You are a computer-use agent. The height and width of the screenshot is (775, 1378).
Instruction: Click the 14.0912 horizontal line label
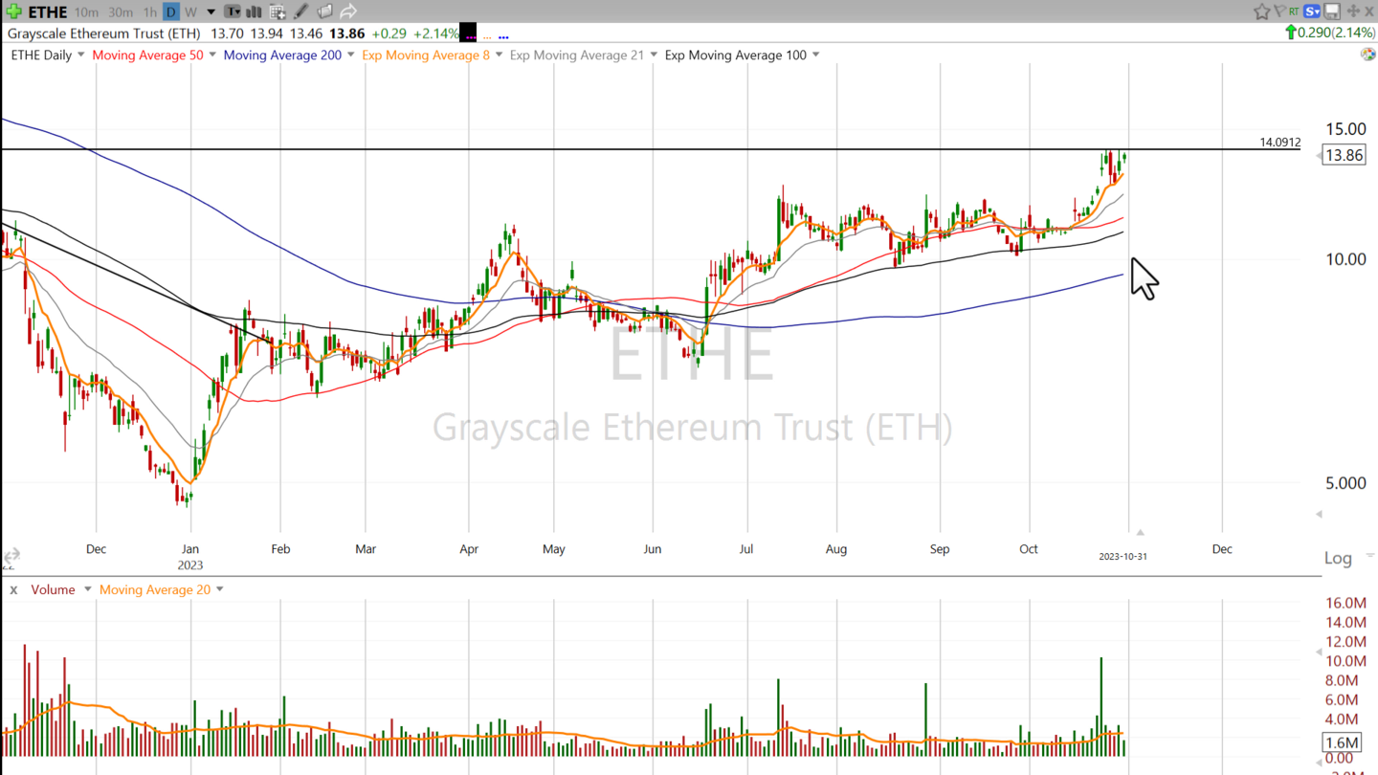click(1279, 143)
